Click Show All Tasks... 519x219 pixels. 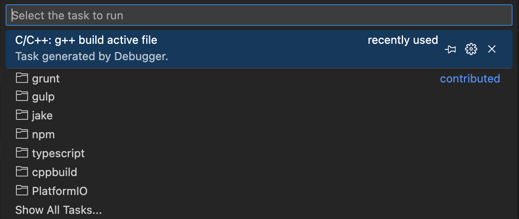pos(58,210)
